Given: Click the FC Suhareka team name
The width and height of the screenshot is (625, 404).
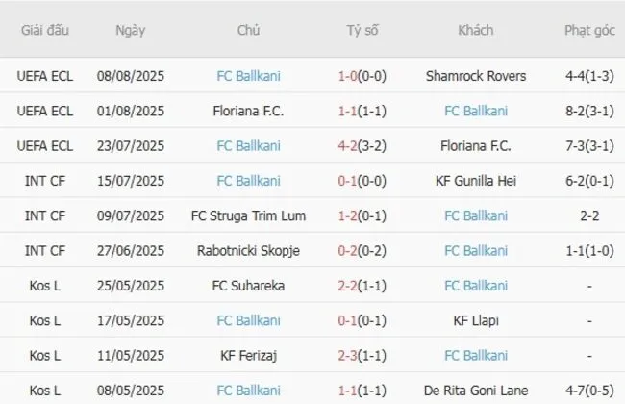Looking at the screenshot, I should pos(248,286).
